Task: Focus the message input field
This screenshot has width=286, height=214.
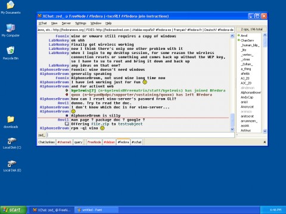Action: [x=140, y=135]
